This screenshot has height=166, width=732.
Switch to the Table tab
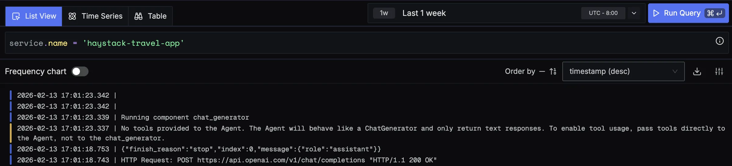(x=150, y=16)
